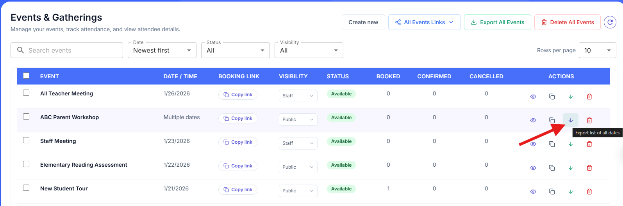Click duplicate icon for Staff Meeting row

(x=552, y=144)
